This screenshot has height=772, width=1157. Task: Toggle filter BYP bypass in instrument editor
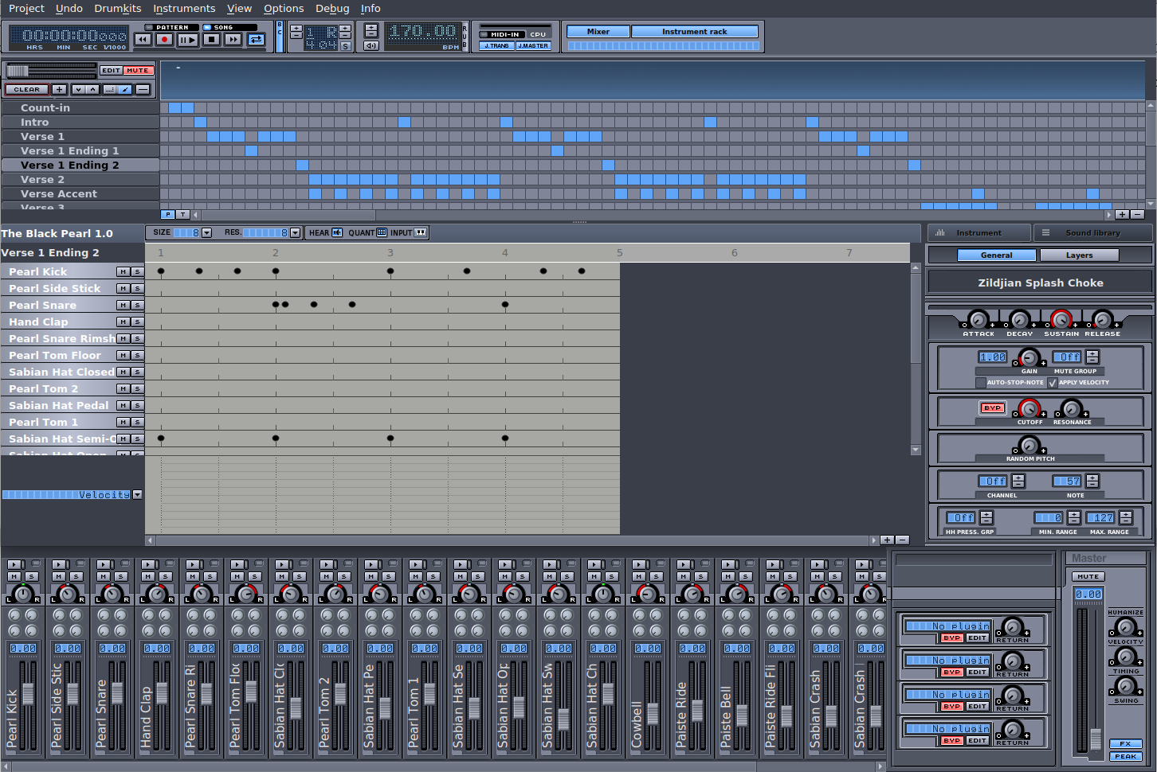pos(992,407)
